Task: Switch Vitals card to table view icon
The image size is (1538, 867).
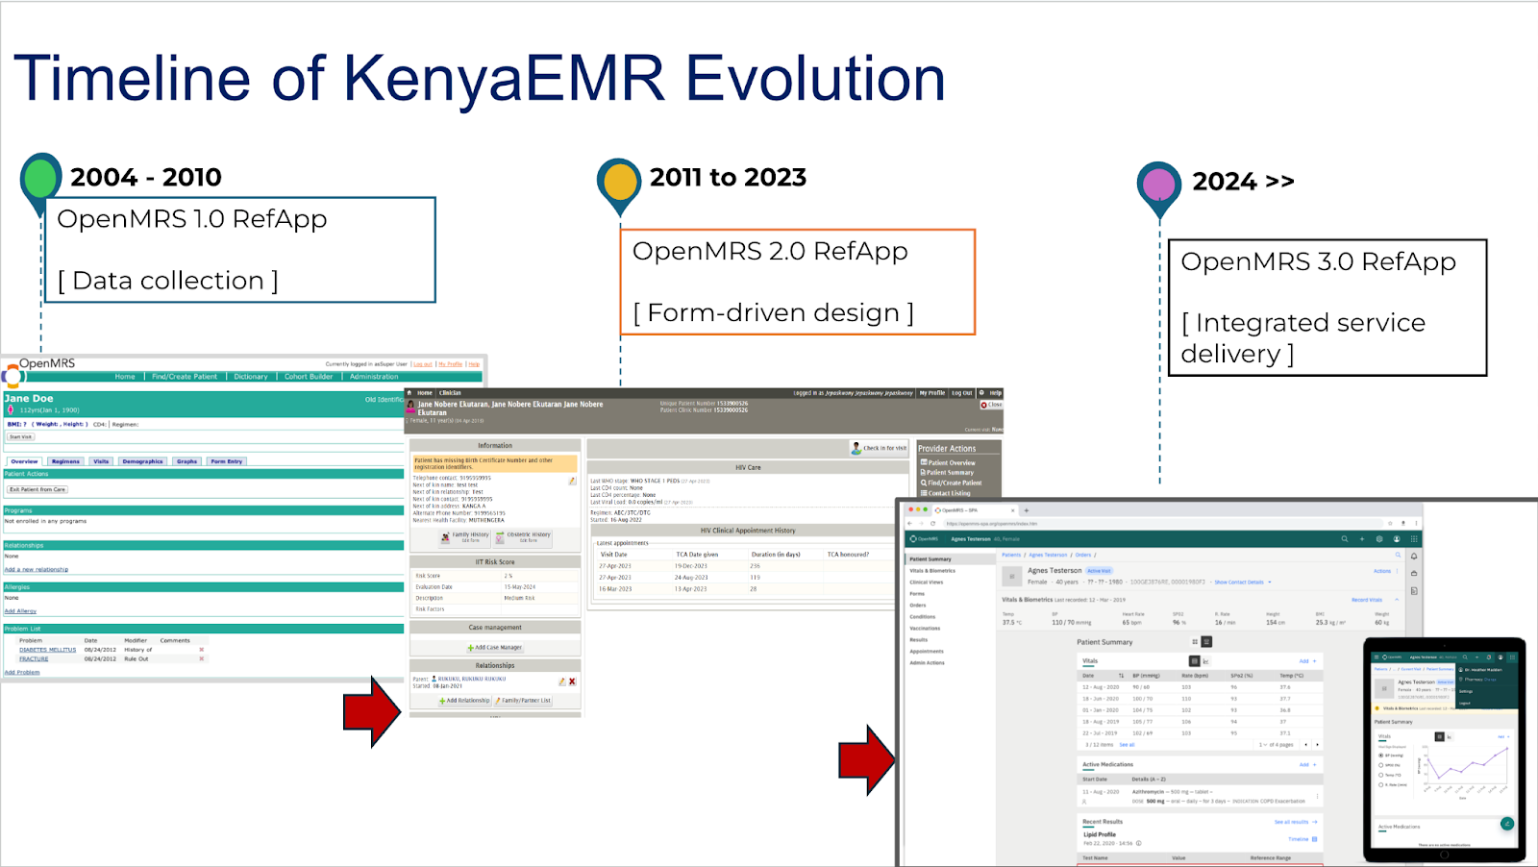Action: [1194, 661]
